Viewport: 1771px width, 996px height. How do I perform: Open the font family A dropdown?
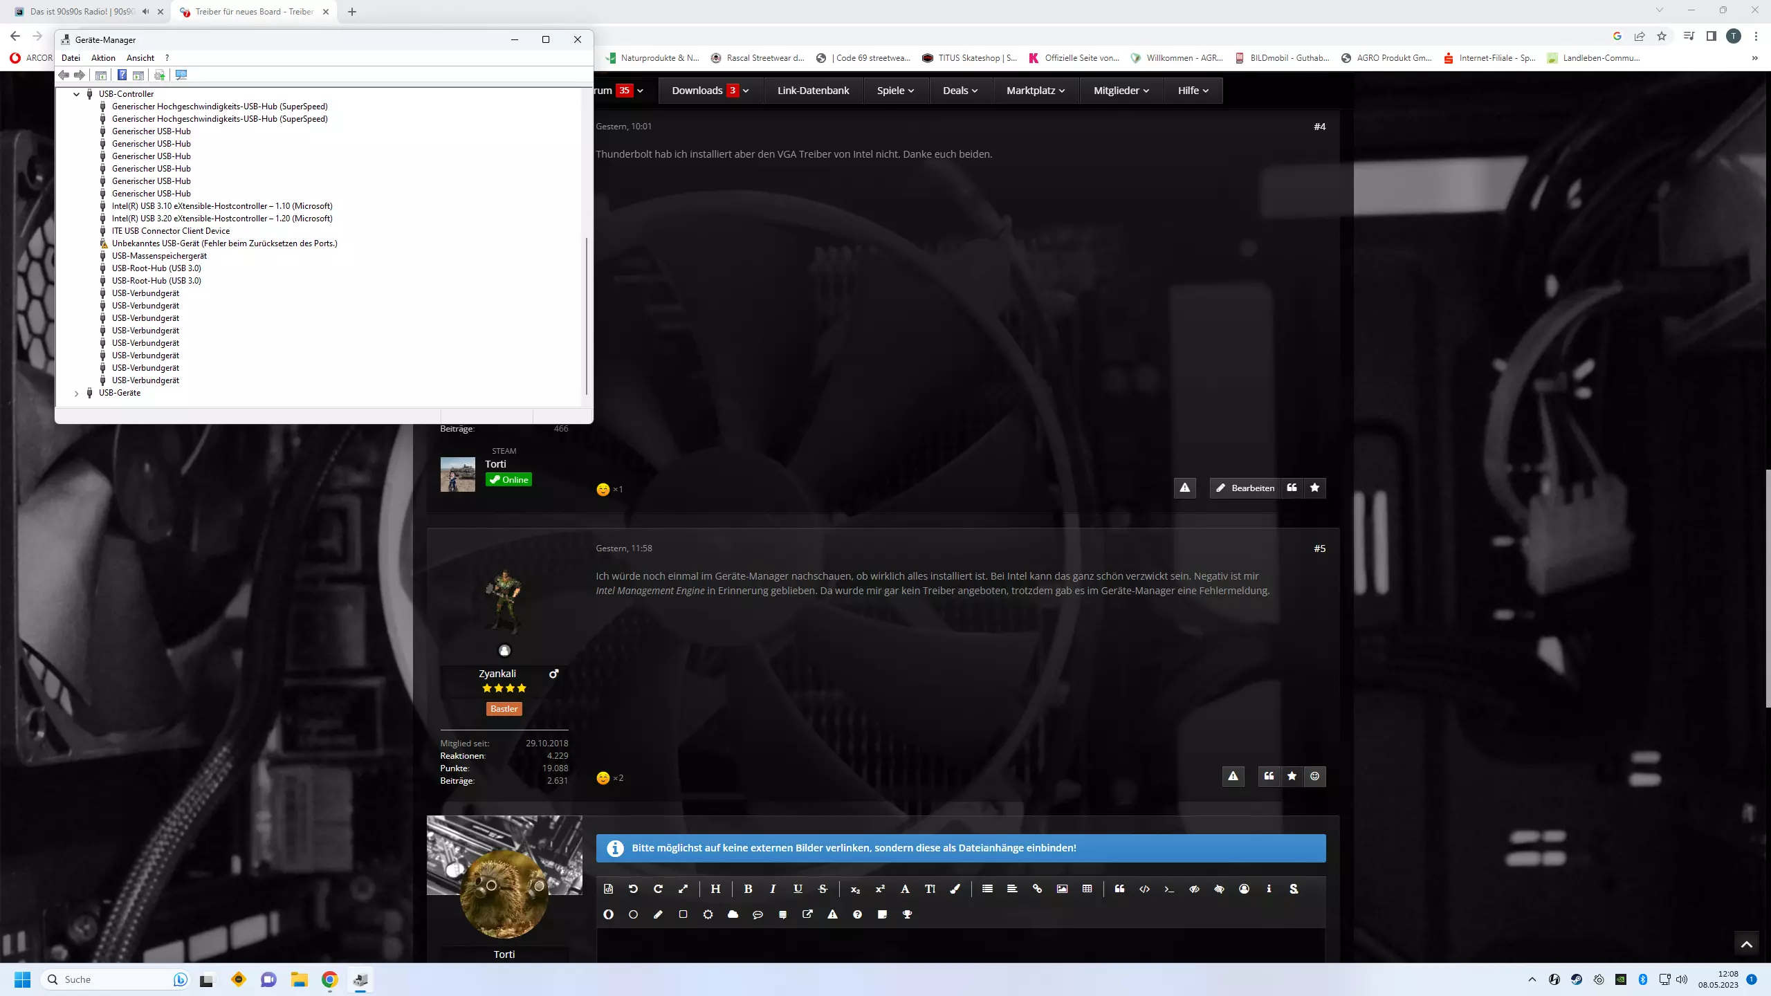coord(905,889)
